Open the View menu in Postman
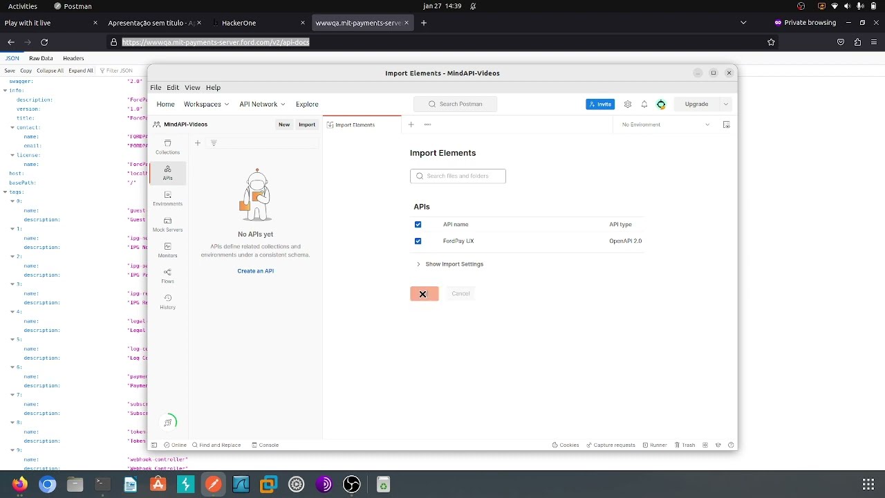 tap(192, 88)
